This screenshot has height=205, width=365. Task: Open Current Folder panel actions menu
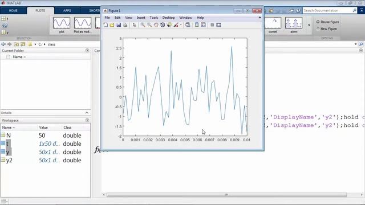click(x=87, y=51)
